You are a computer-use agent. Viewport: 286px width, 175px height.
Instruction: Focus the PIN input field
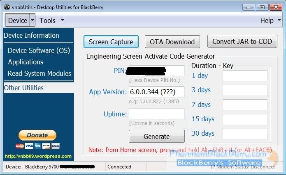(156, 70)
